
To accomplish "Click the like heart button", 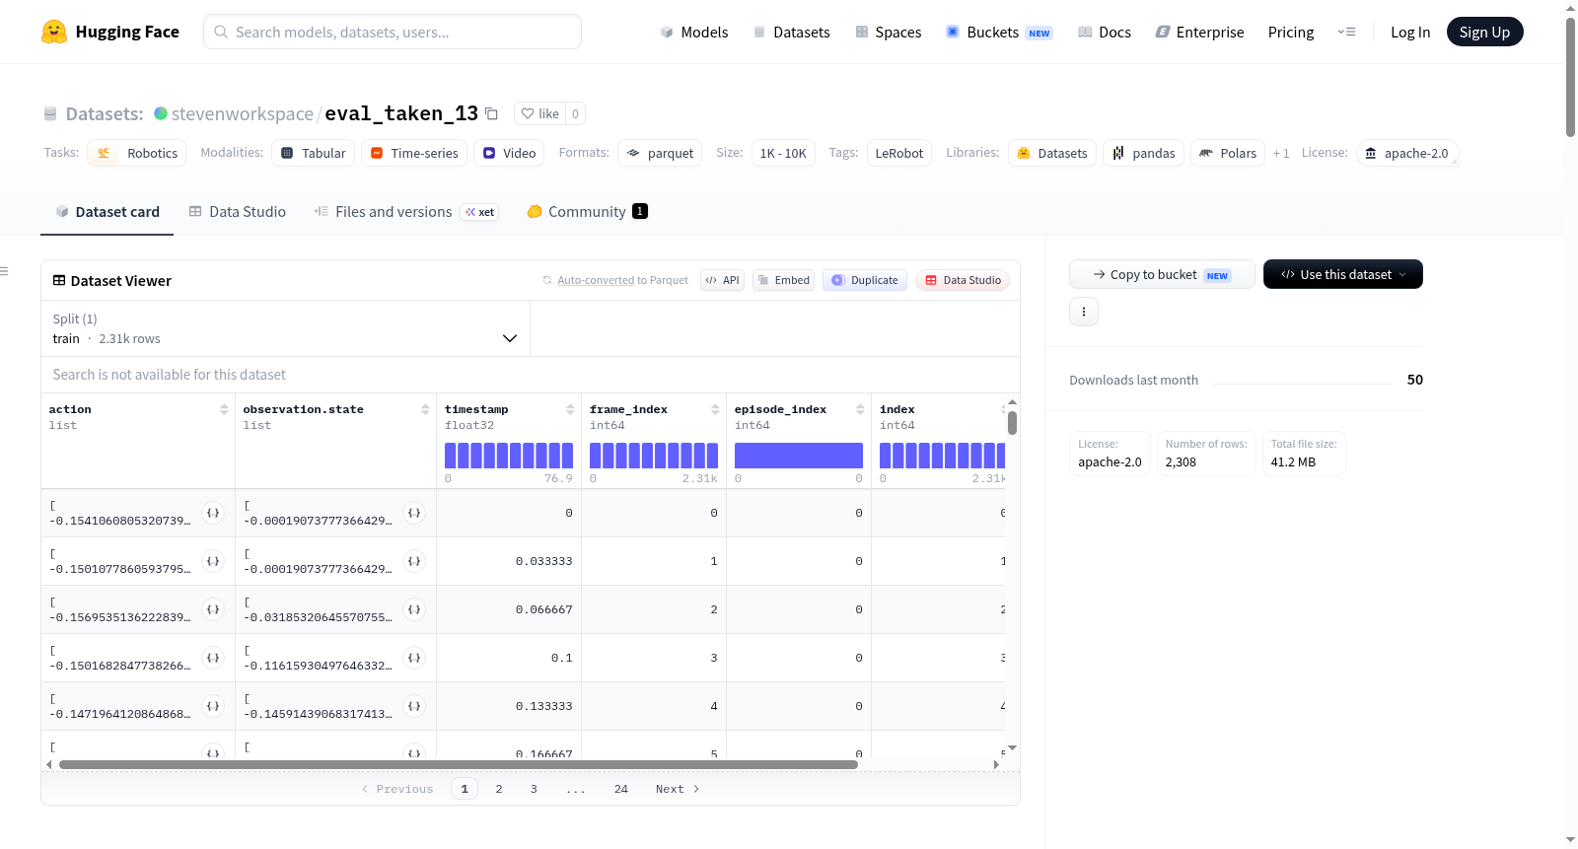I will click(539, 113).
